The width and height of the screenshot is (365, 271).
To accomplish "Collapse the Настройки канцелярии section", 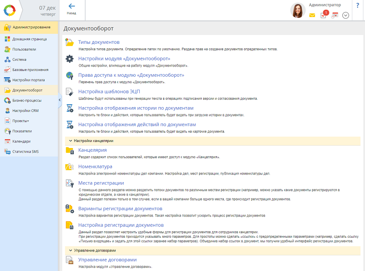I will (70, 141).
